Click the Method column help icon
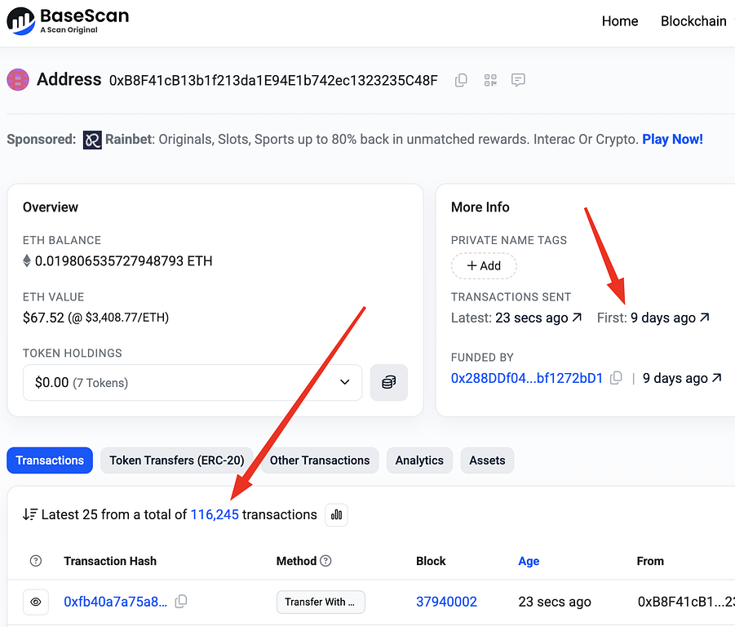 coord(326,561)
